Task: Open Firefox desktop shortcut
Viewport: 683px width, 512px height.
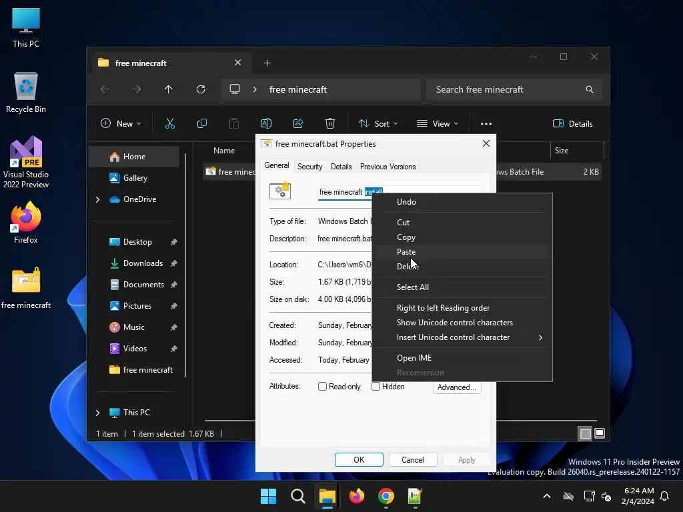Action: pos(26,223)
